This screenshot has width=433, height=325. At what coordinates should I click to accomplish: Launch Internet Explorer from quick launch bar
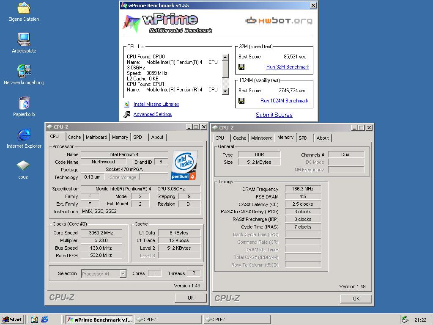coord(44,319)
